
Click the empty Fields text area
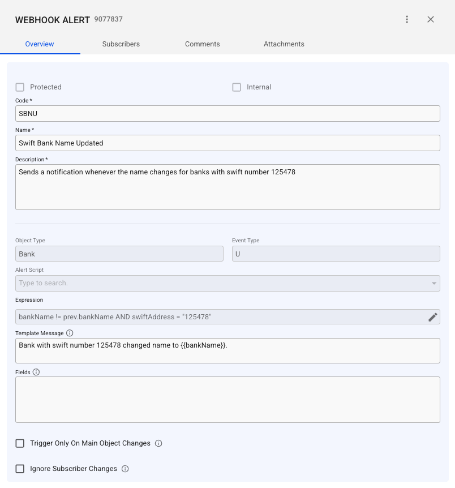[x=227, y=399]
